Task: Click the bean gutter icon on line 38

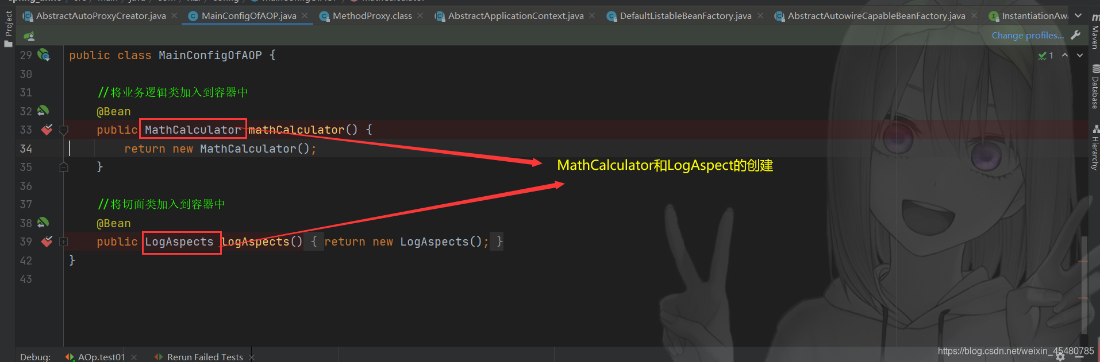Action: point(43,223)
